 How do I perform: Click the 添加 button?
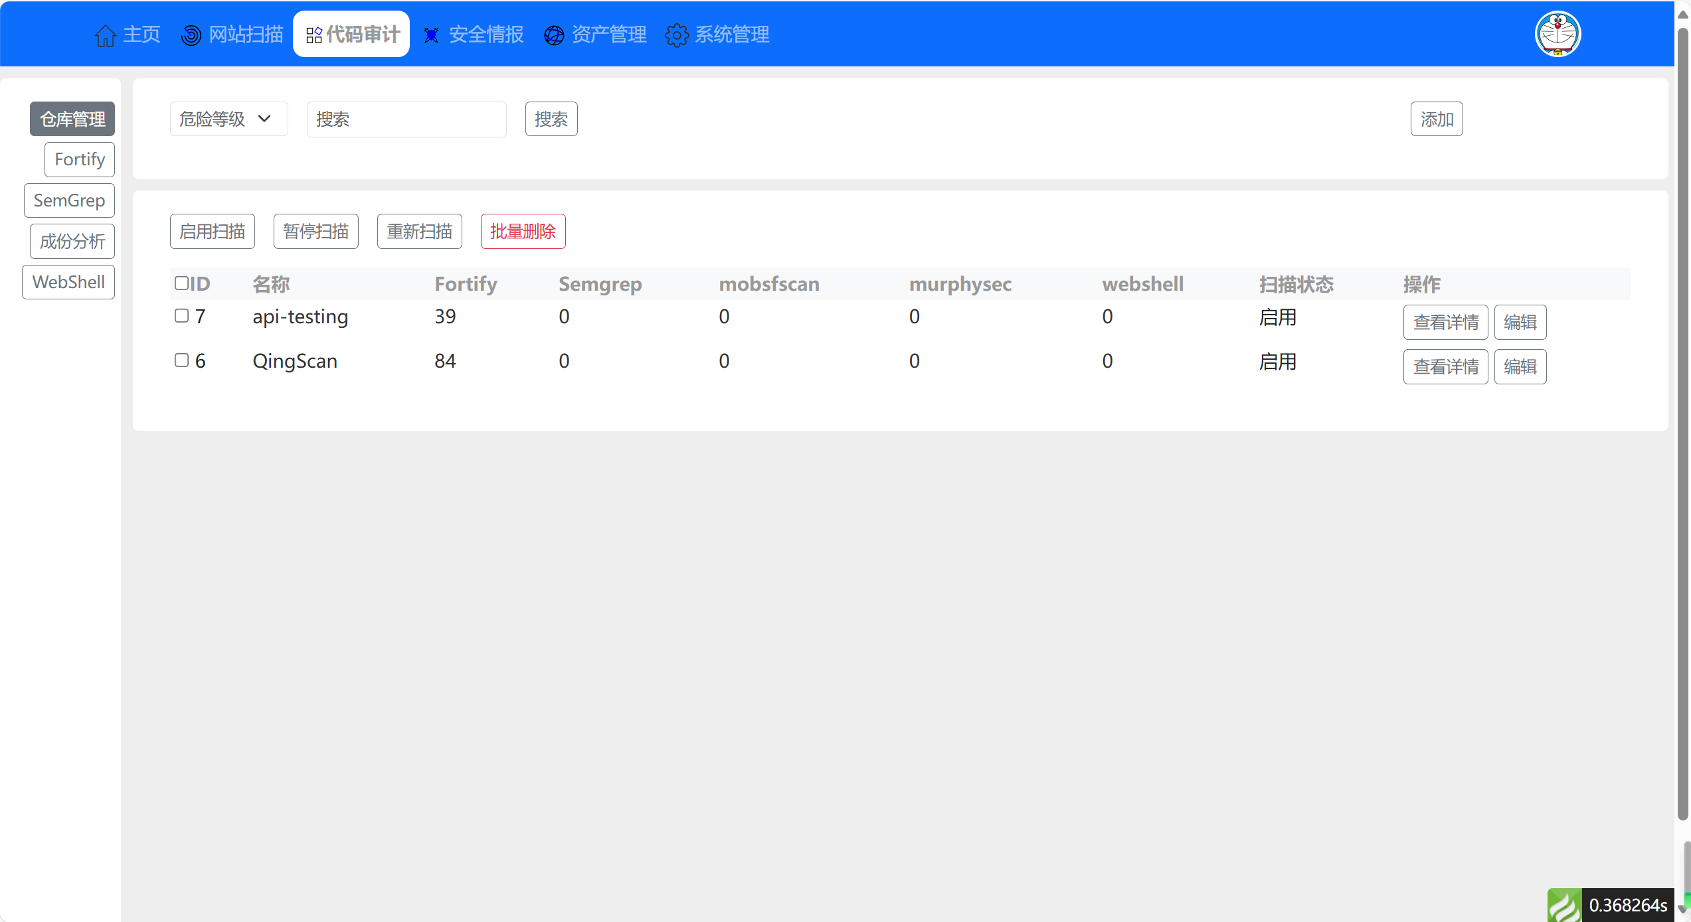point(1436,119)
